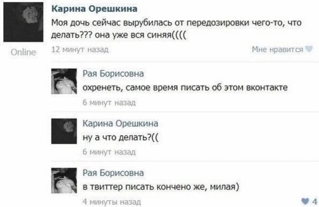The height and width of the screenshot is (207, 319).
Task: Open the "4 минуты назад" comment timestamp
Action: (105, 201)
